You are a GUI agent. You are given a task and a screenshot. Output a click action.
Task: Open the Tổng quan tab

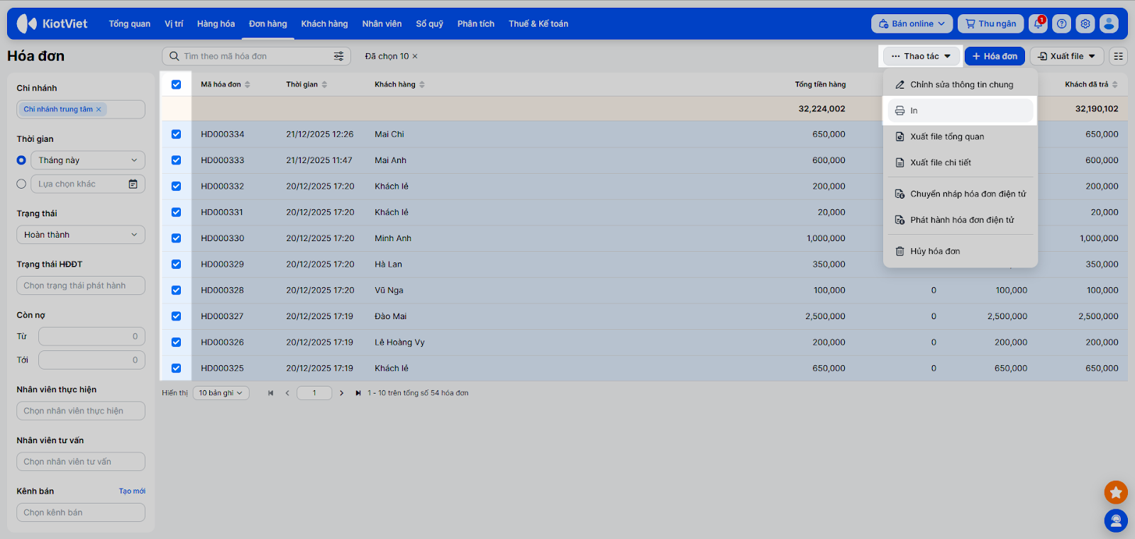(130, 23)
